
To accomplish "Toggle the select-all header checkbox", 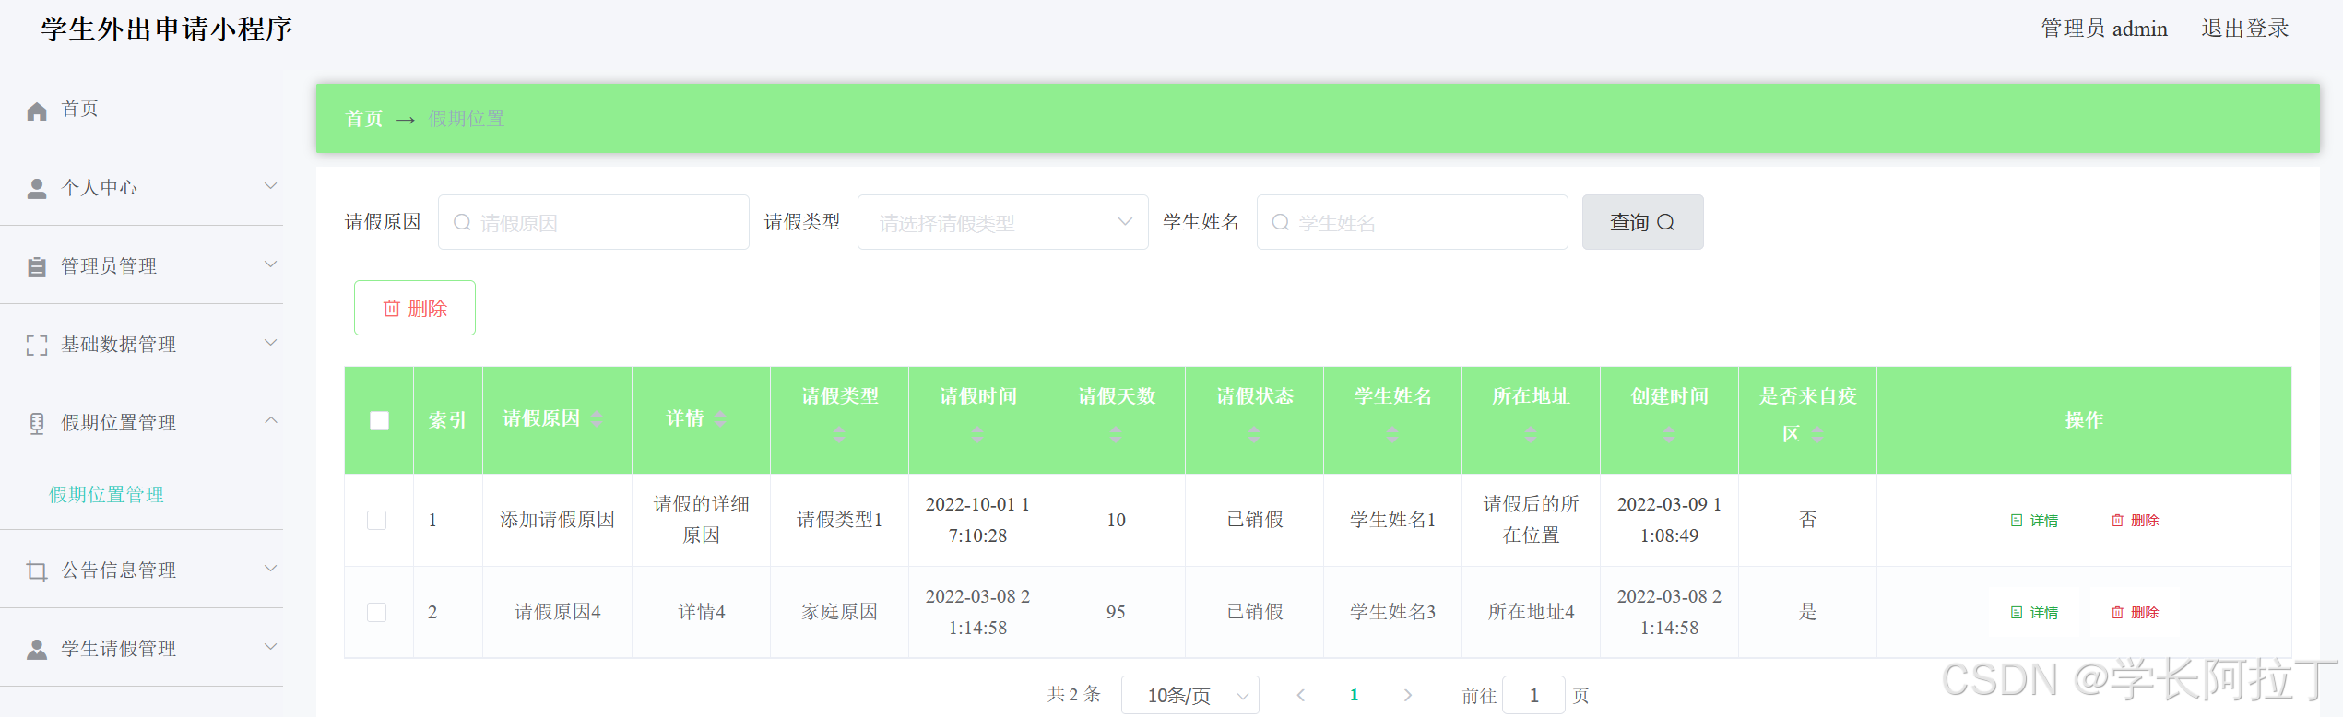I will pyautogui.click(x=379, y=421).
